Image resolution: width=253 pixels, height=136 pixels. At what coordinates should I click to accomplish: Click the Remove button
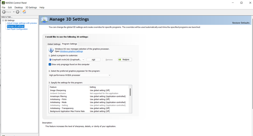pyautogui.click(x=109, y=60)
